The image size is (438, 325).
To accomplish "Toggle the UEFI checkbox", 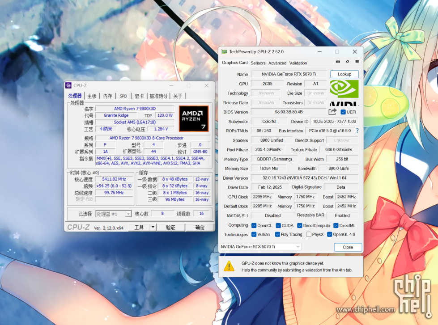I will click(x=343, y=112).
